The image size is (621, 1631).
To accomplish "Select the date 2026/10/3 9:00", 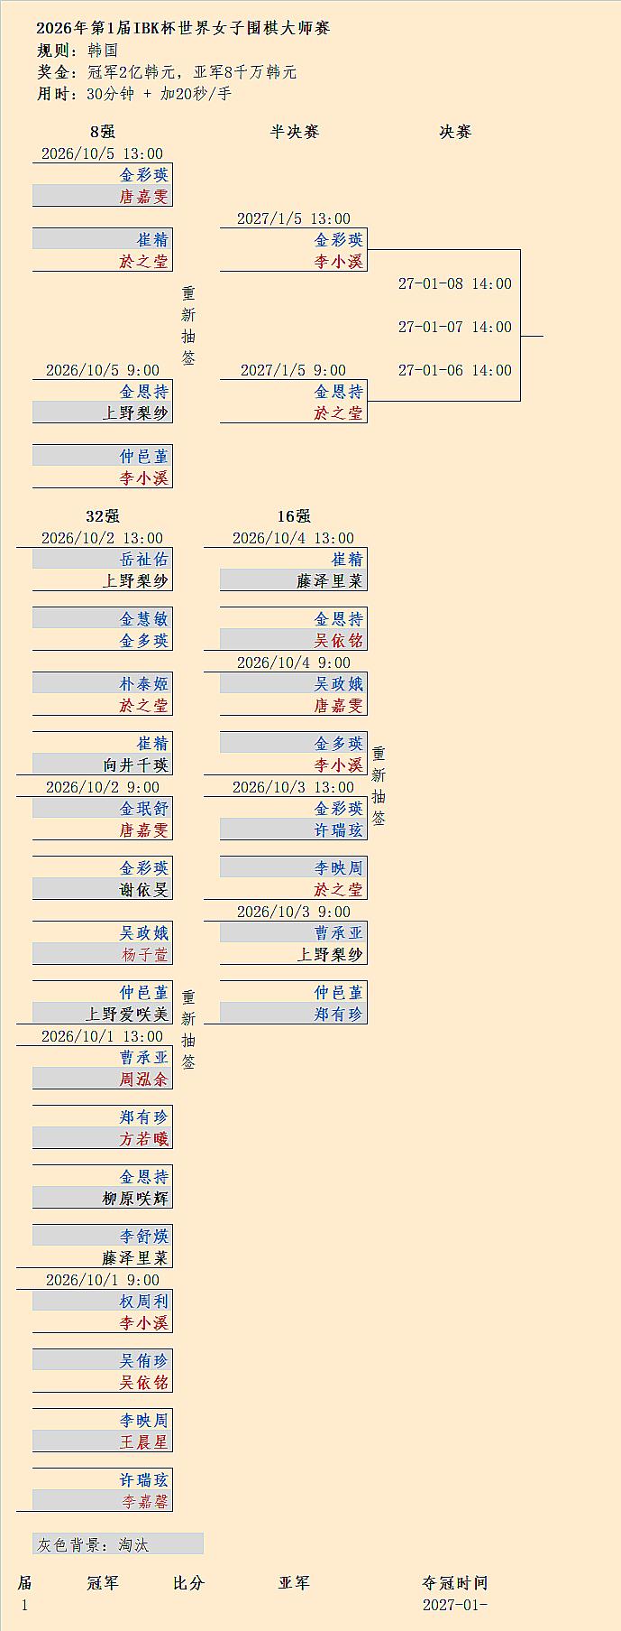I will coord(294,912).
